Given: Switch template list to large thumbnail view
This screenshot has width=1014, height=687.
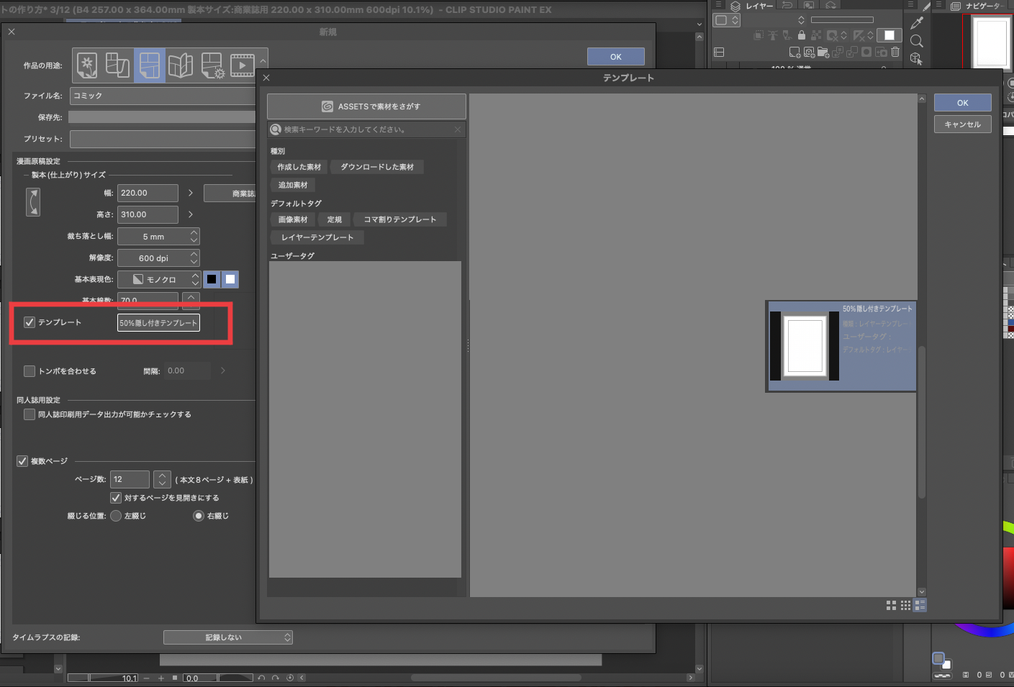Looking at the screenshot, I should point(891,606).
